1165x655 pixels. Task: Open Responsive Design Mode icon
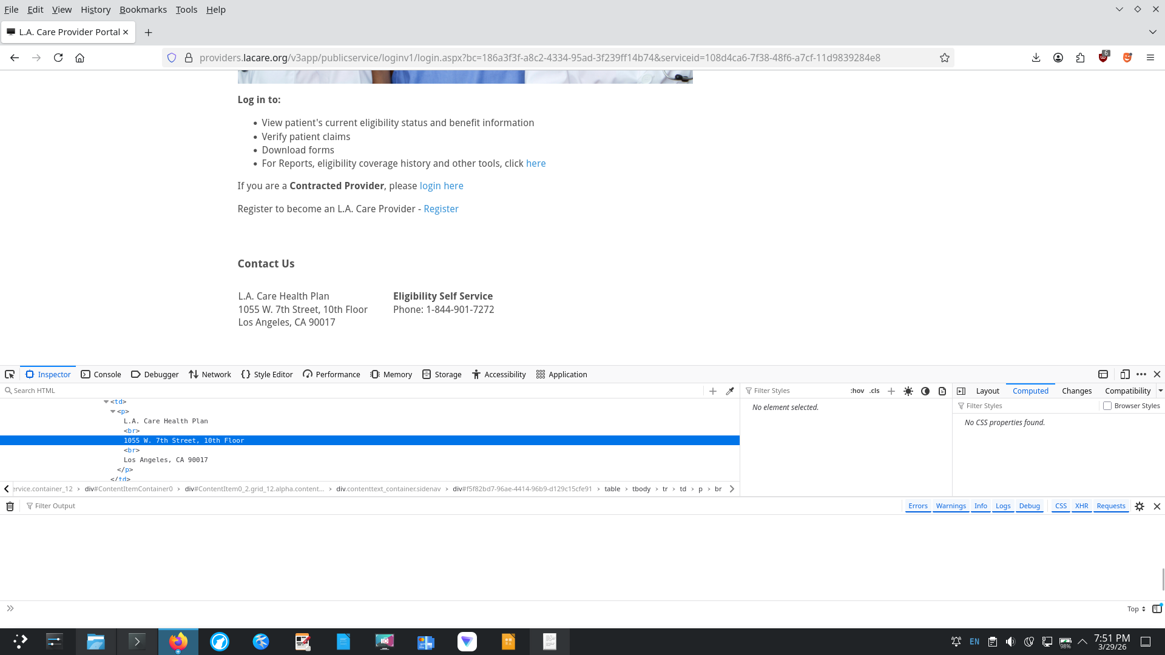(1125, 374)
